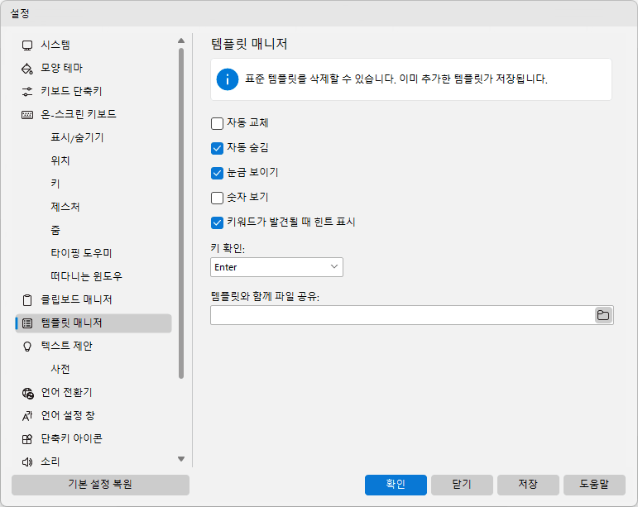
Task: Click the sidebar vertical scrollbar thumb
Action: point(181,213)
